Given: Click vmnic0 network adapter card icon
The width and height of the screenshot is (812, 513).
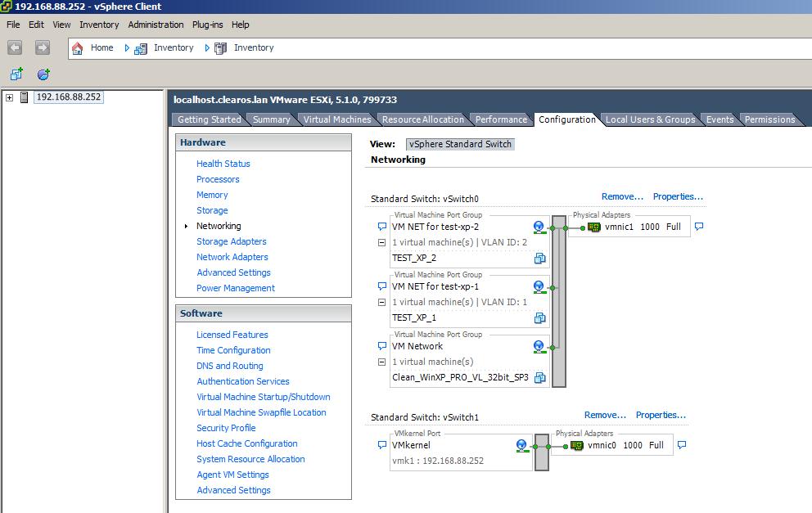Looking at the screenshot, I should tap(577, 445).
